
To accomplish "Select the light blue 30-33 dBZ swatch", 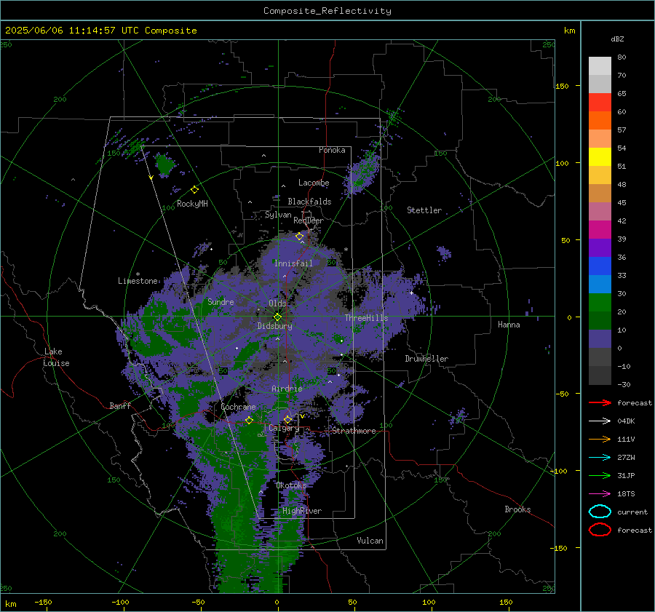I will [x=600, y=285].
